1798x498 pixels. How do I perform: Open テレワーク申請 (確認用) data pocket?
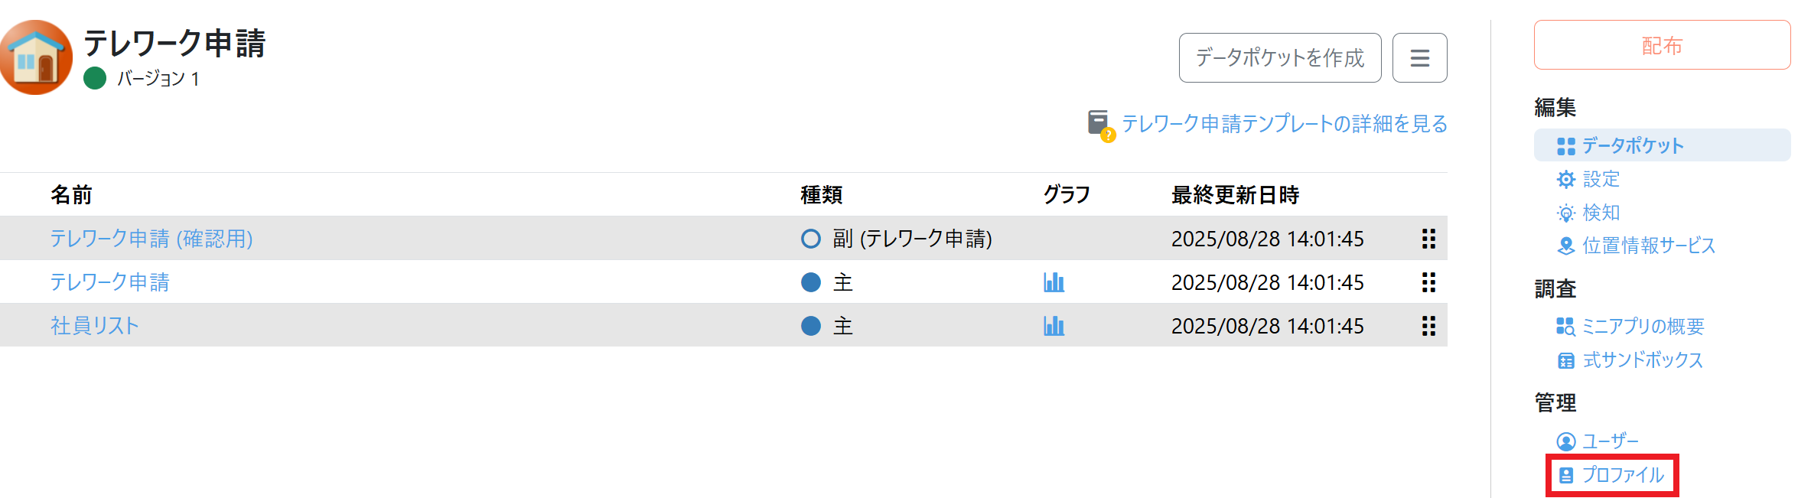tap(151, 239)
